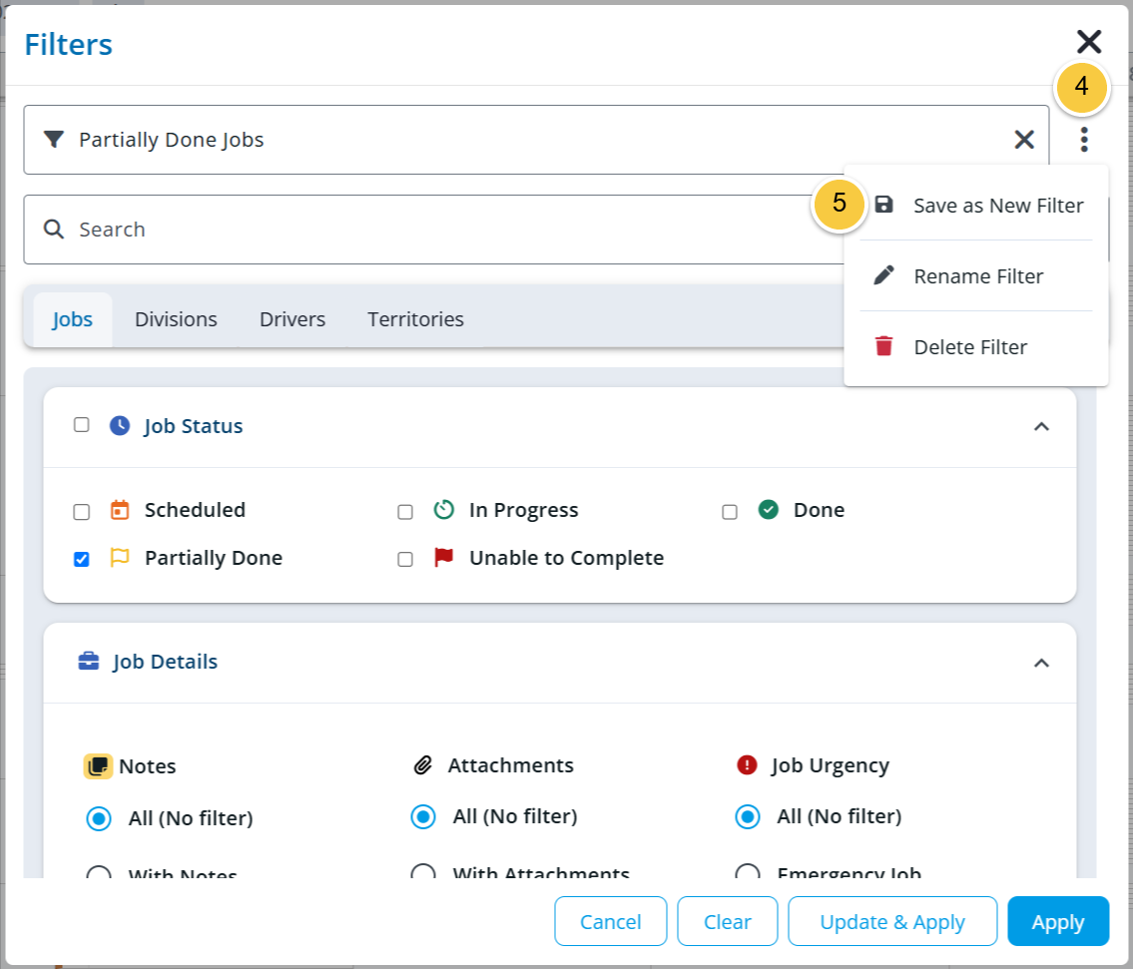Click the Clear button
The image size is (1133, 969).
point(728,921)
